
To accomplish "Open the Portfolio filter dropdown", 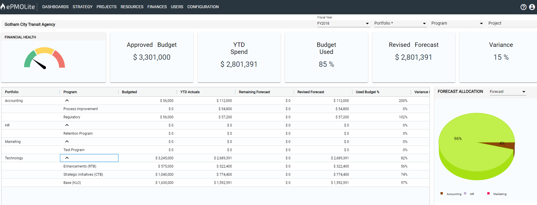I will click(400, 23).
